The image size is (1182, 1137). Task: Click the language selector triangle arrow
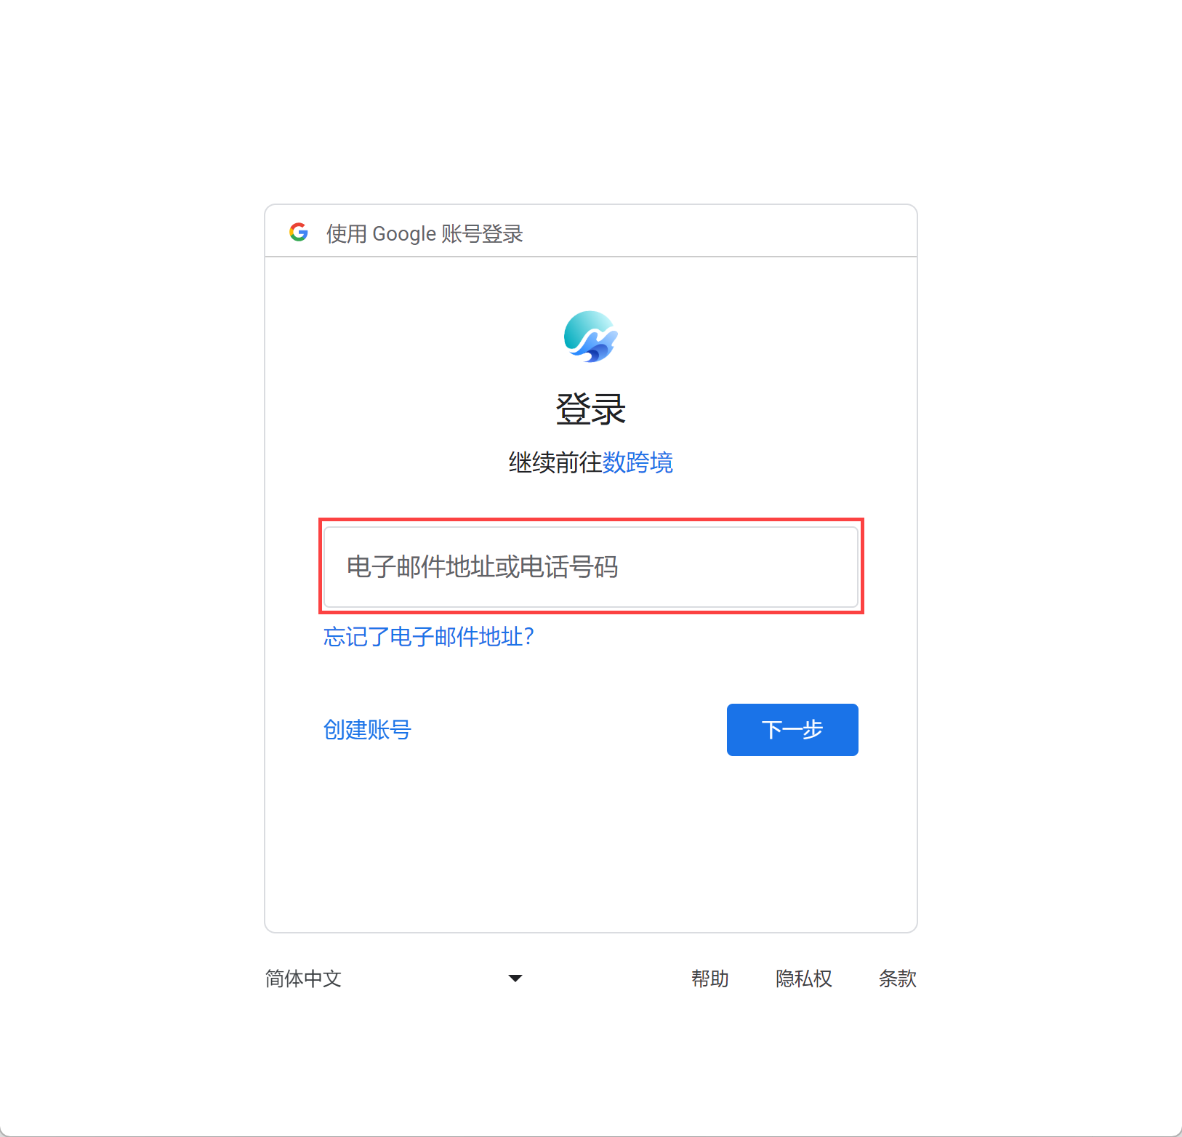click(515, 979)
